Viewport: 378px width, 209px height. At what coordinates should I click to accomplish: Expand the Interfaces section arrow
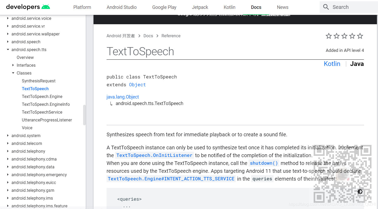(13, 65)
